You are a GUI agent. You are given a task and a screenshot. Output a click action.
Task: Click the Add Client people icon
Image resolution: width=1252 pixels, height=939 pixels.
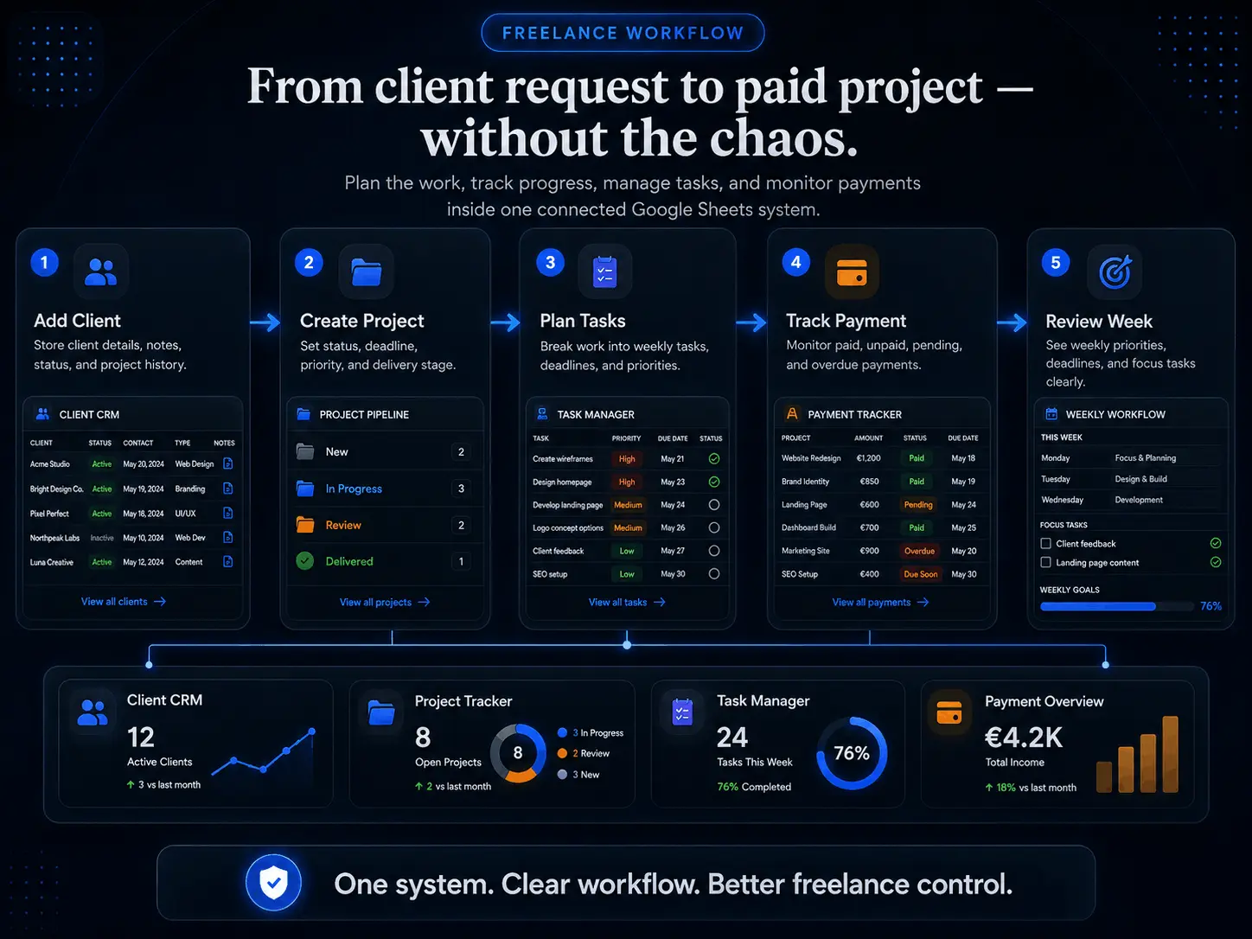[x=101, y=271]
